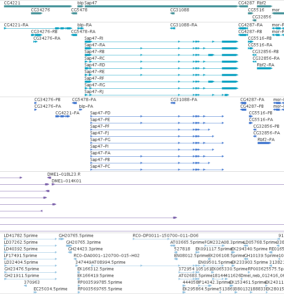Viewport: 284px width, 294px height.
Task: Select the blp-PA protein
Action: [81, 110]
